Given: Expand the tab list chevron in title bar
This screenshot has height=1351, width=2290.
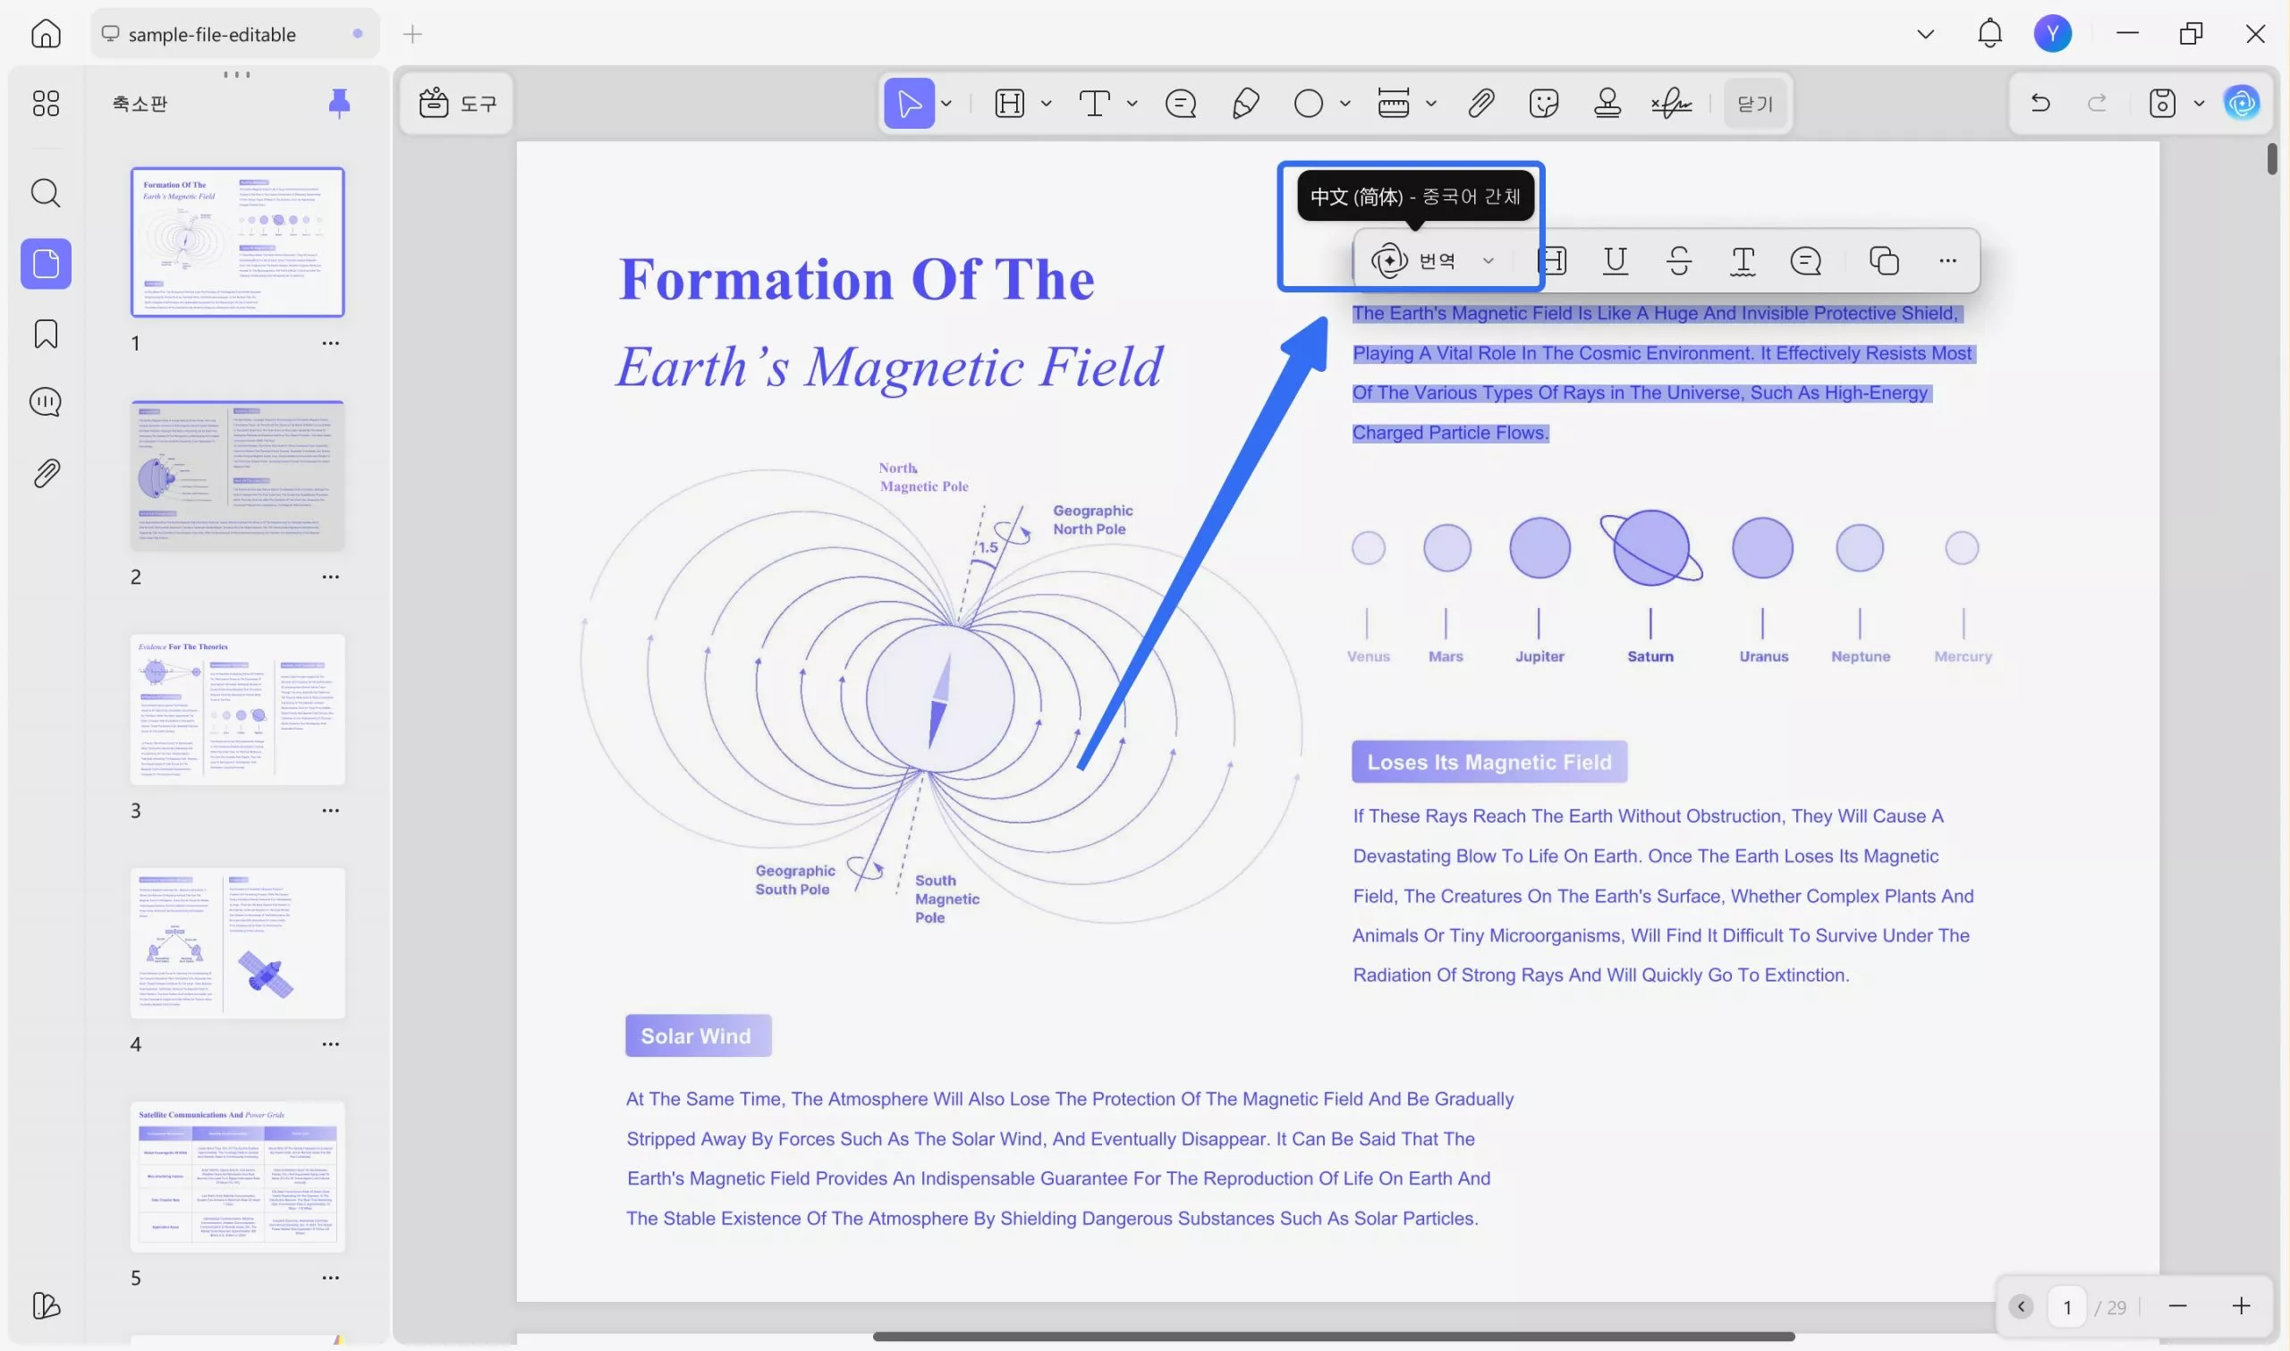Looking at the screenshot, I should point(1925,35).
